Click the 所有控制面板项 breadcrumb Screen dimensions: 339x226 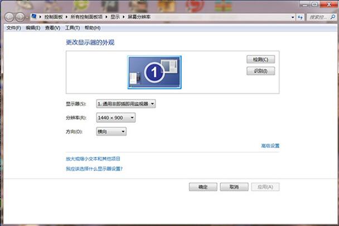tap(86, 17)
